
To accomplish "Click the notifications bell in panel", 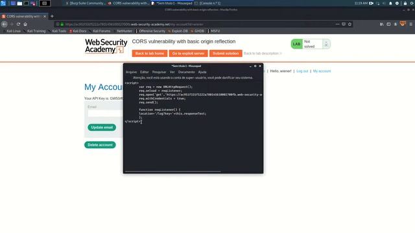I will click(x=390, y=3).
